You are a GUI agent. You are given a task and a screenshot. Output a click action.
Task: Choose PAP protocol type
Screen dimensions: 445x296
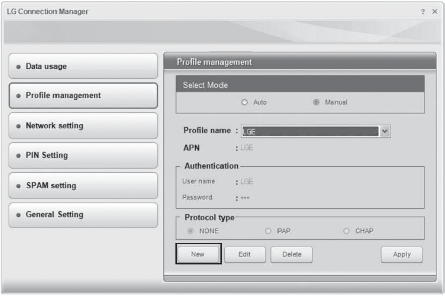pyautogui.click(x=268, y=231)
